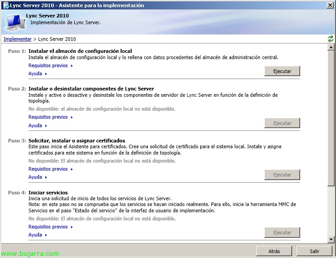Click 'No disponible' message under Paso 2
This screenshot has width=336, height=258.
[102, 109]
